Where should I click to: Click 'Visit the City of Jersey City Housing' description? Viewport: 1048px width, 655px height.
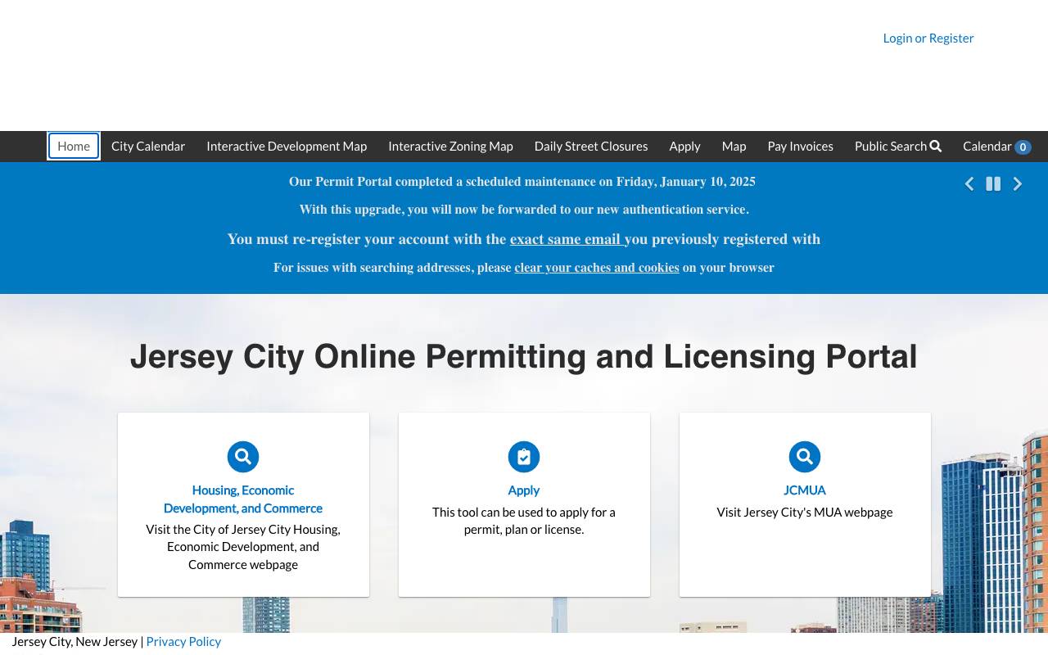pos(243,547)
